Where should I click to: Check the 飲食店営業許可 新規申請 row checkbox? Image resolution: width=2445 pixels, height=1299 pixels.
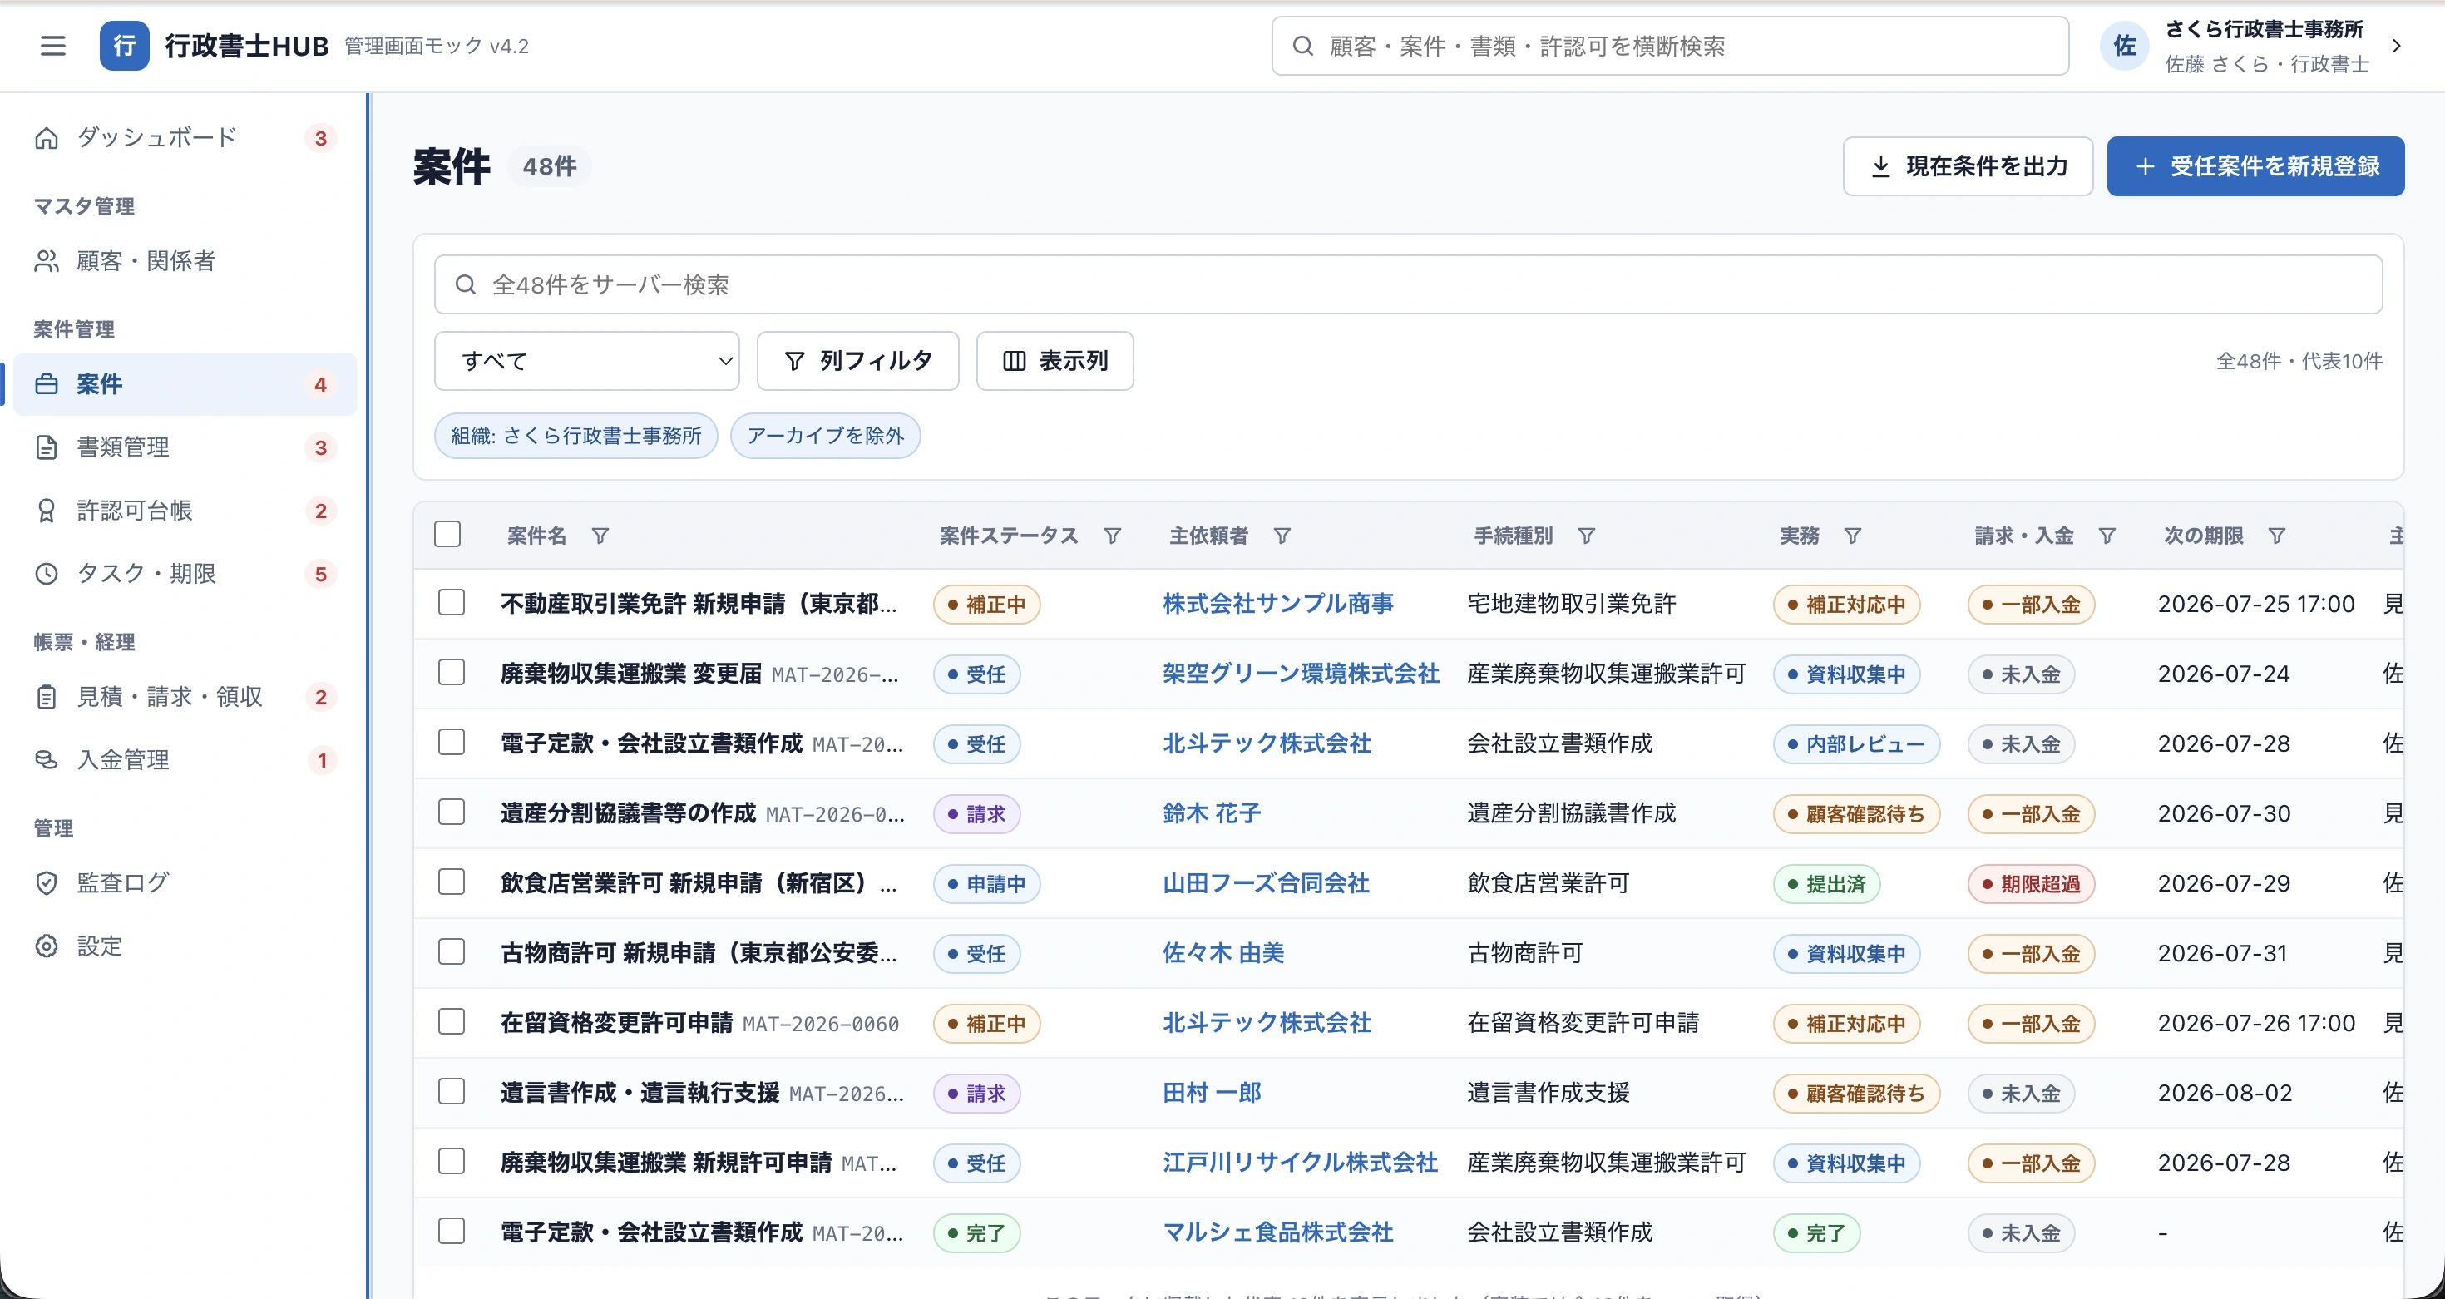452,882
